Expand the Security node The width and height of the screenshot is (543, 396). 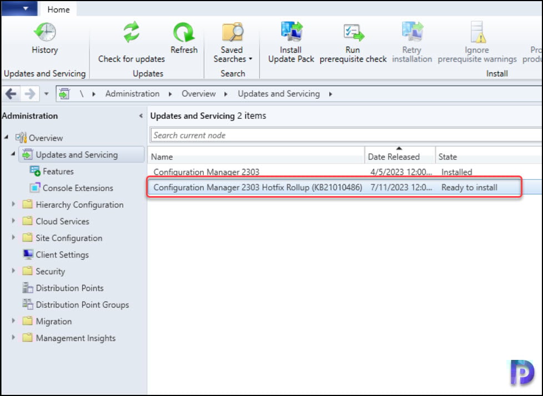click(13, 270)
